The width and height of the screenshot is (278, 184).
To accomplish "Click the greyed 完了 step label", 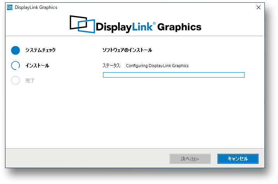I will click(x=30, y=81).
